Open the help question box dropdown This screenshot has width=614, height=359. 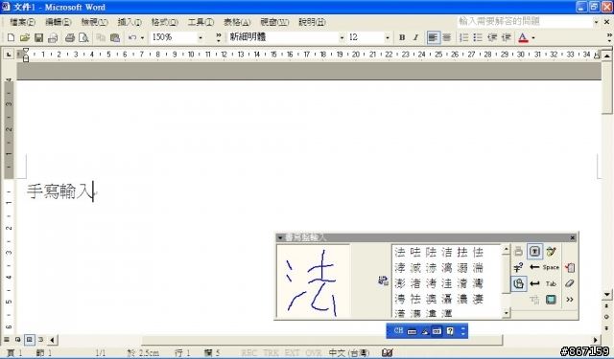coord(596,22)
